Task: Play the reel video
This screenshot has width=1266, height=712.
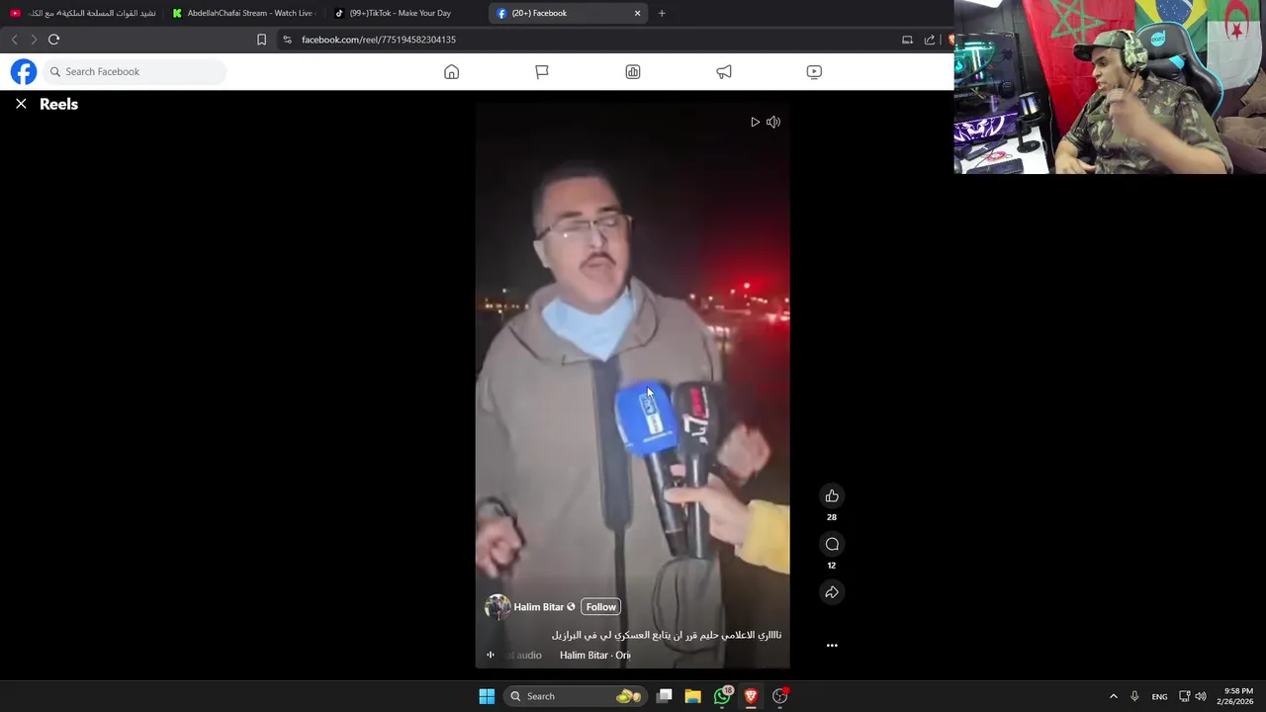Action: tap(755, 122)
